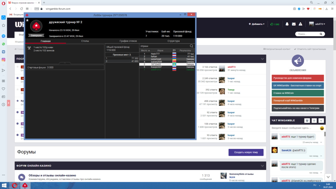Open forum notifications bell
This screenshot has height=189, width=336.
tap(287, 24)
